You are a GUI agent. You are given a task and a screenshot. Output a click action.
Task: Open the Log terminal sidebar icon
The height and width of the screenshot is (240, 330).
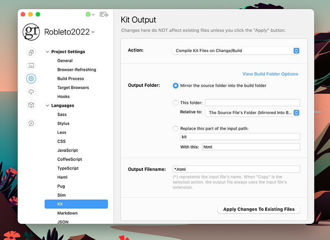31,65
